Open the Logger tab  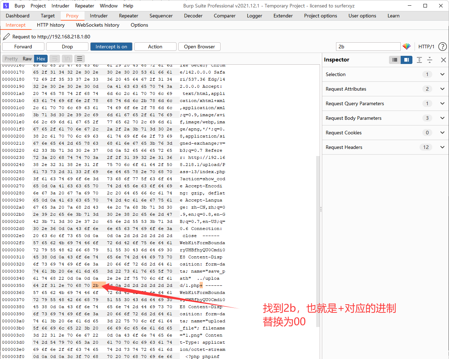[254, 16]
